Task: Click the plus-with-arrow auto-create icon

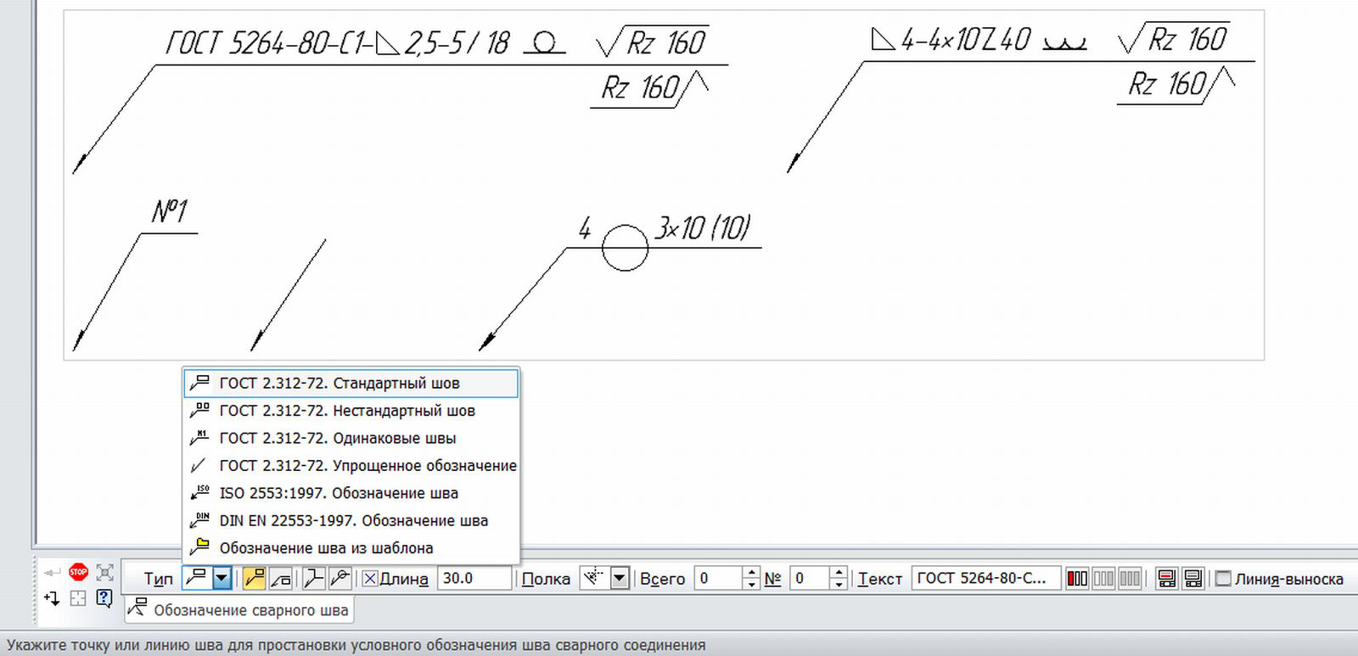Action: tap(52, 598)
